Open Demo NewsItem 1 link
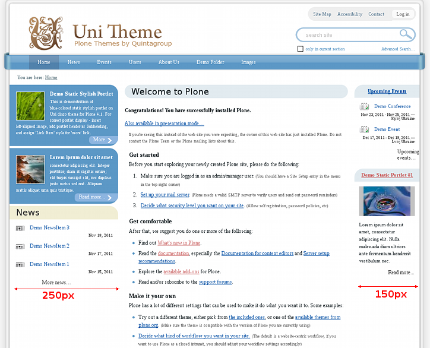Viewport: 430px width, 348px height. (x=49, y=264)
